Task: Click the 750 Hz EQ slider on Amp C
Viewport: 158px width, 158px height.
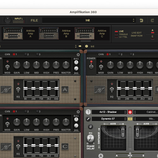Action: (x=41, y=146)
